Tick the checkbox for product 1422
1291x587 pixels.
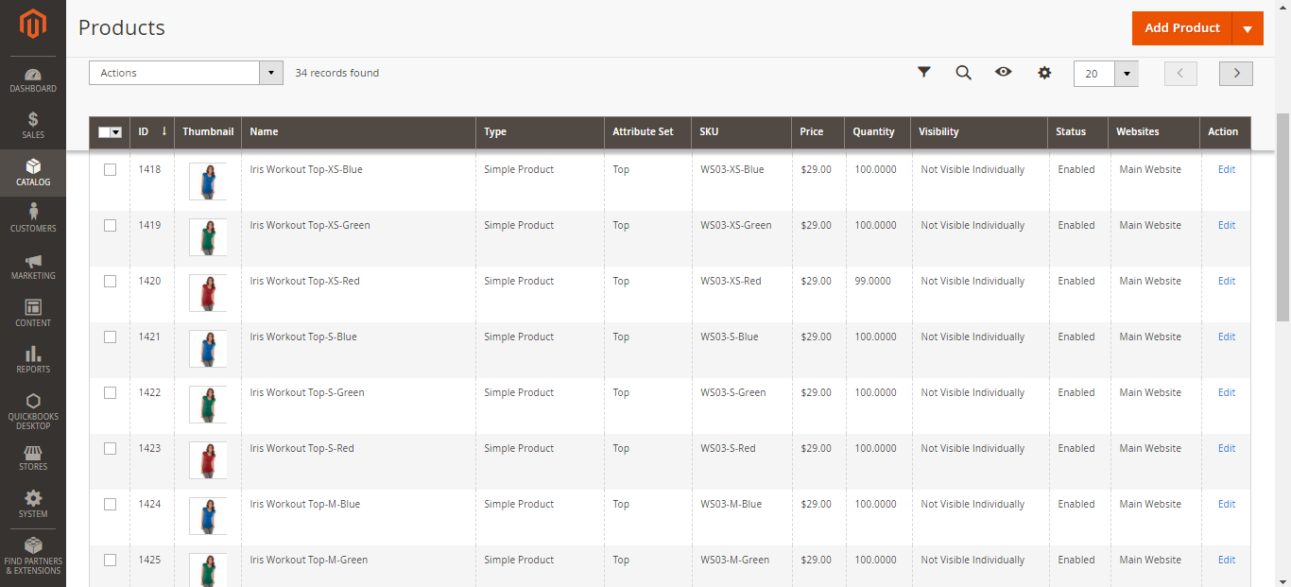110,393
